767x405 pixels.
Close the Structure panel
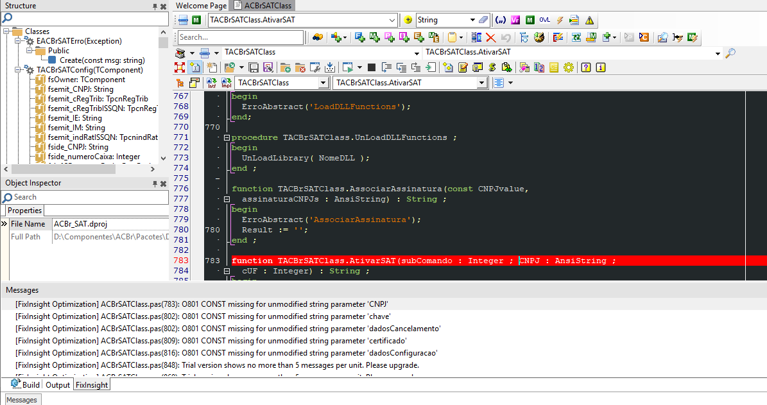tap(164, 6)
